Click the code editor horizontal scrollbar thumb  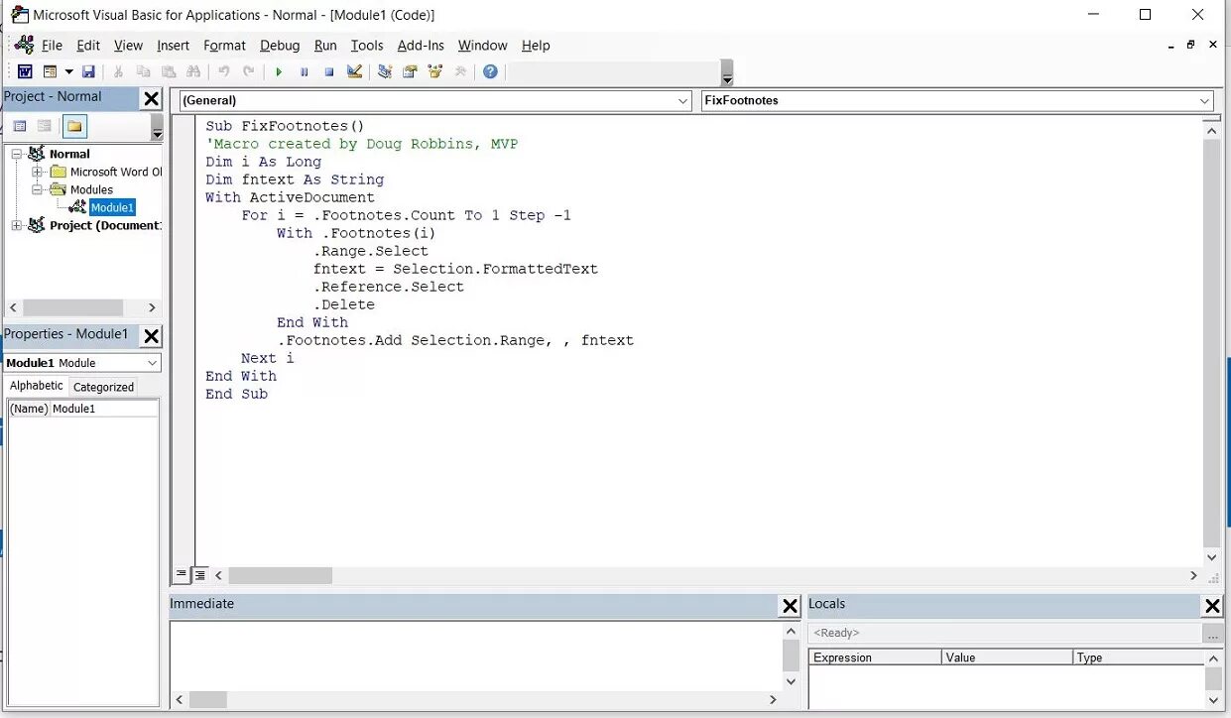280,575
